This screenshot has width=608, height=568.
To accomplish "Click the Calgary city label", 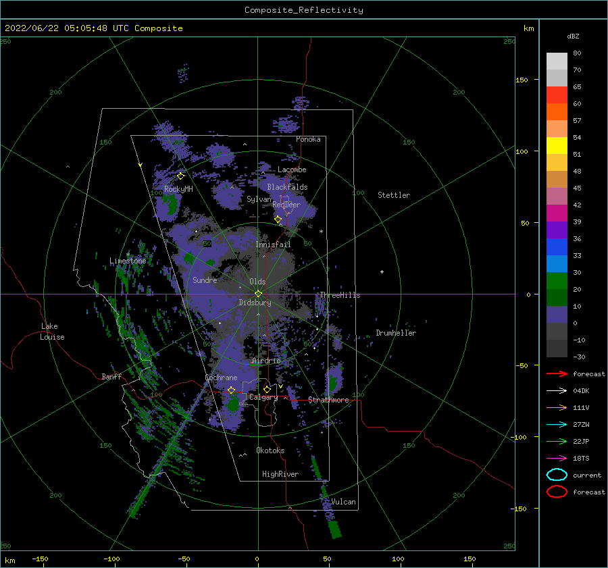I will pos(263,397).
